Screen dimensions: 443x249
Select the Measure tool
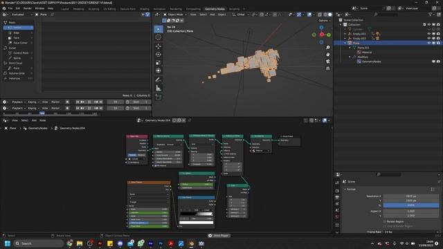[159, 88]
